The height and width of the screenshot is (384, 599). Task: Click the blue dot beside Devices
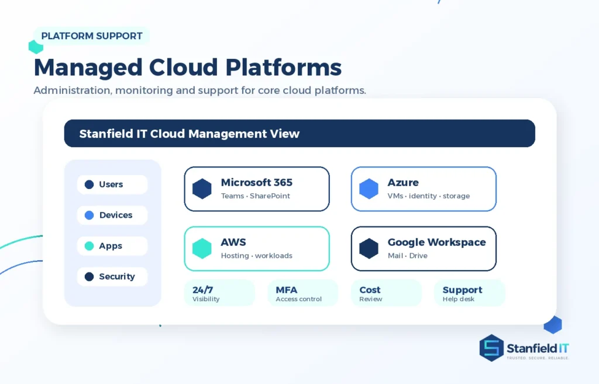89,215
